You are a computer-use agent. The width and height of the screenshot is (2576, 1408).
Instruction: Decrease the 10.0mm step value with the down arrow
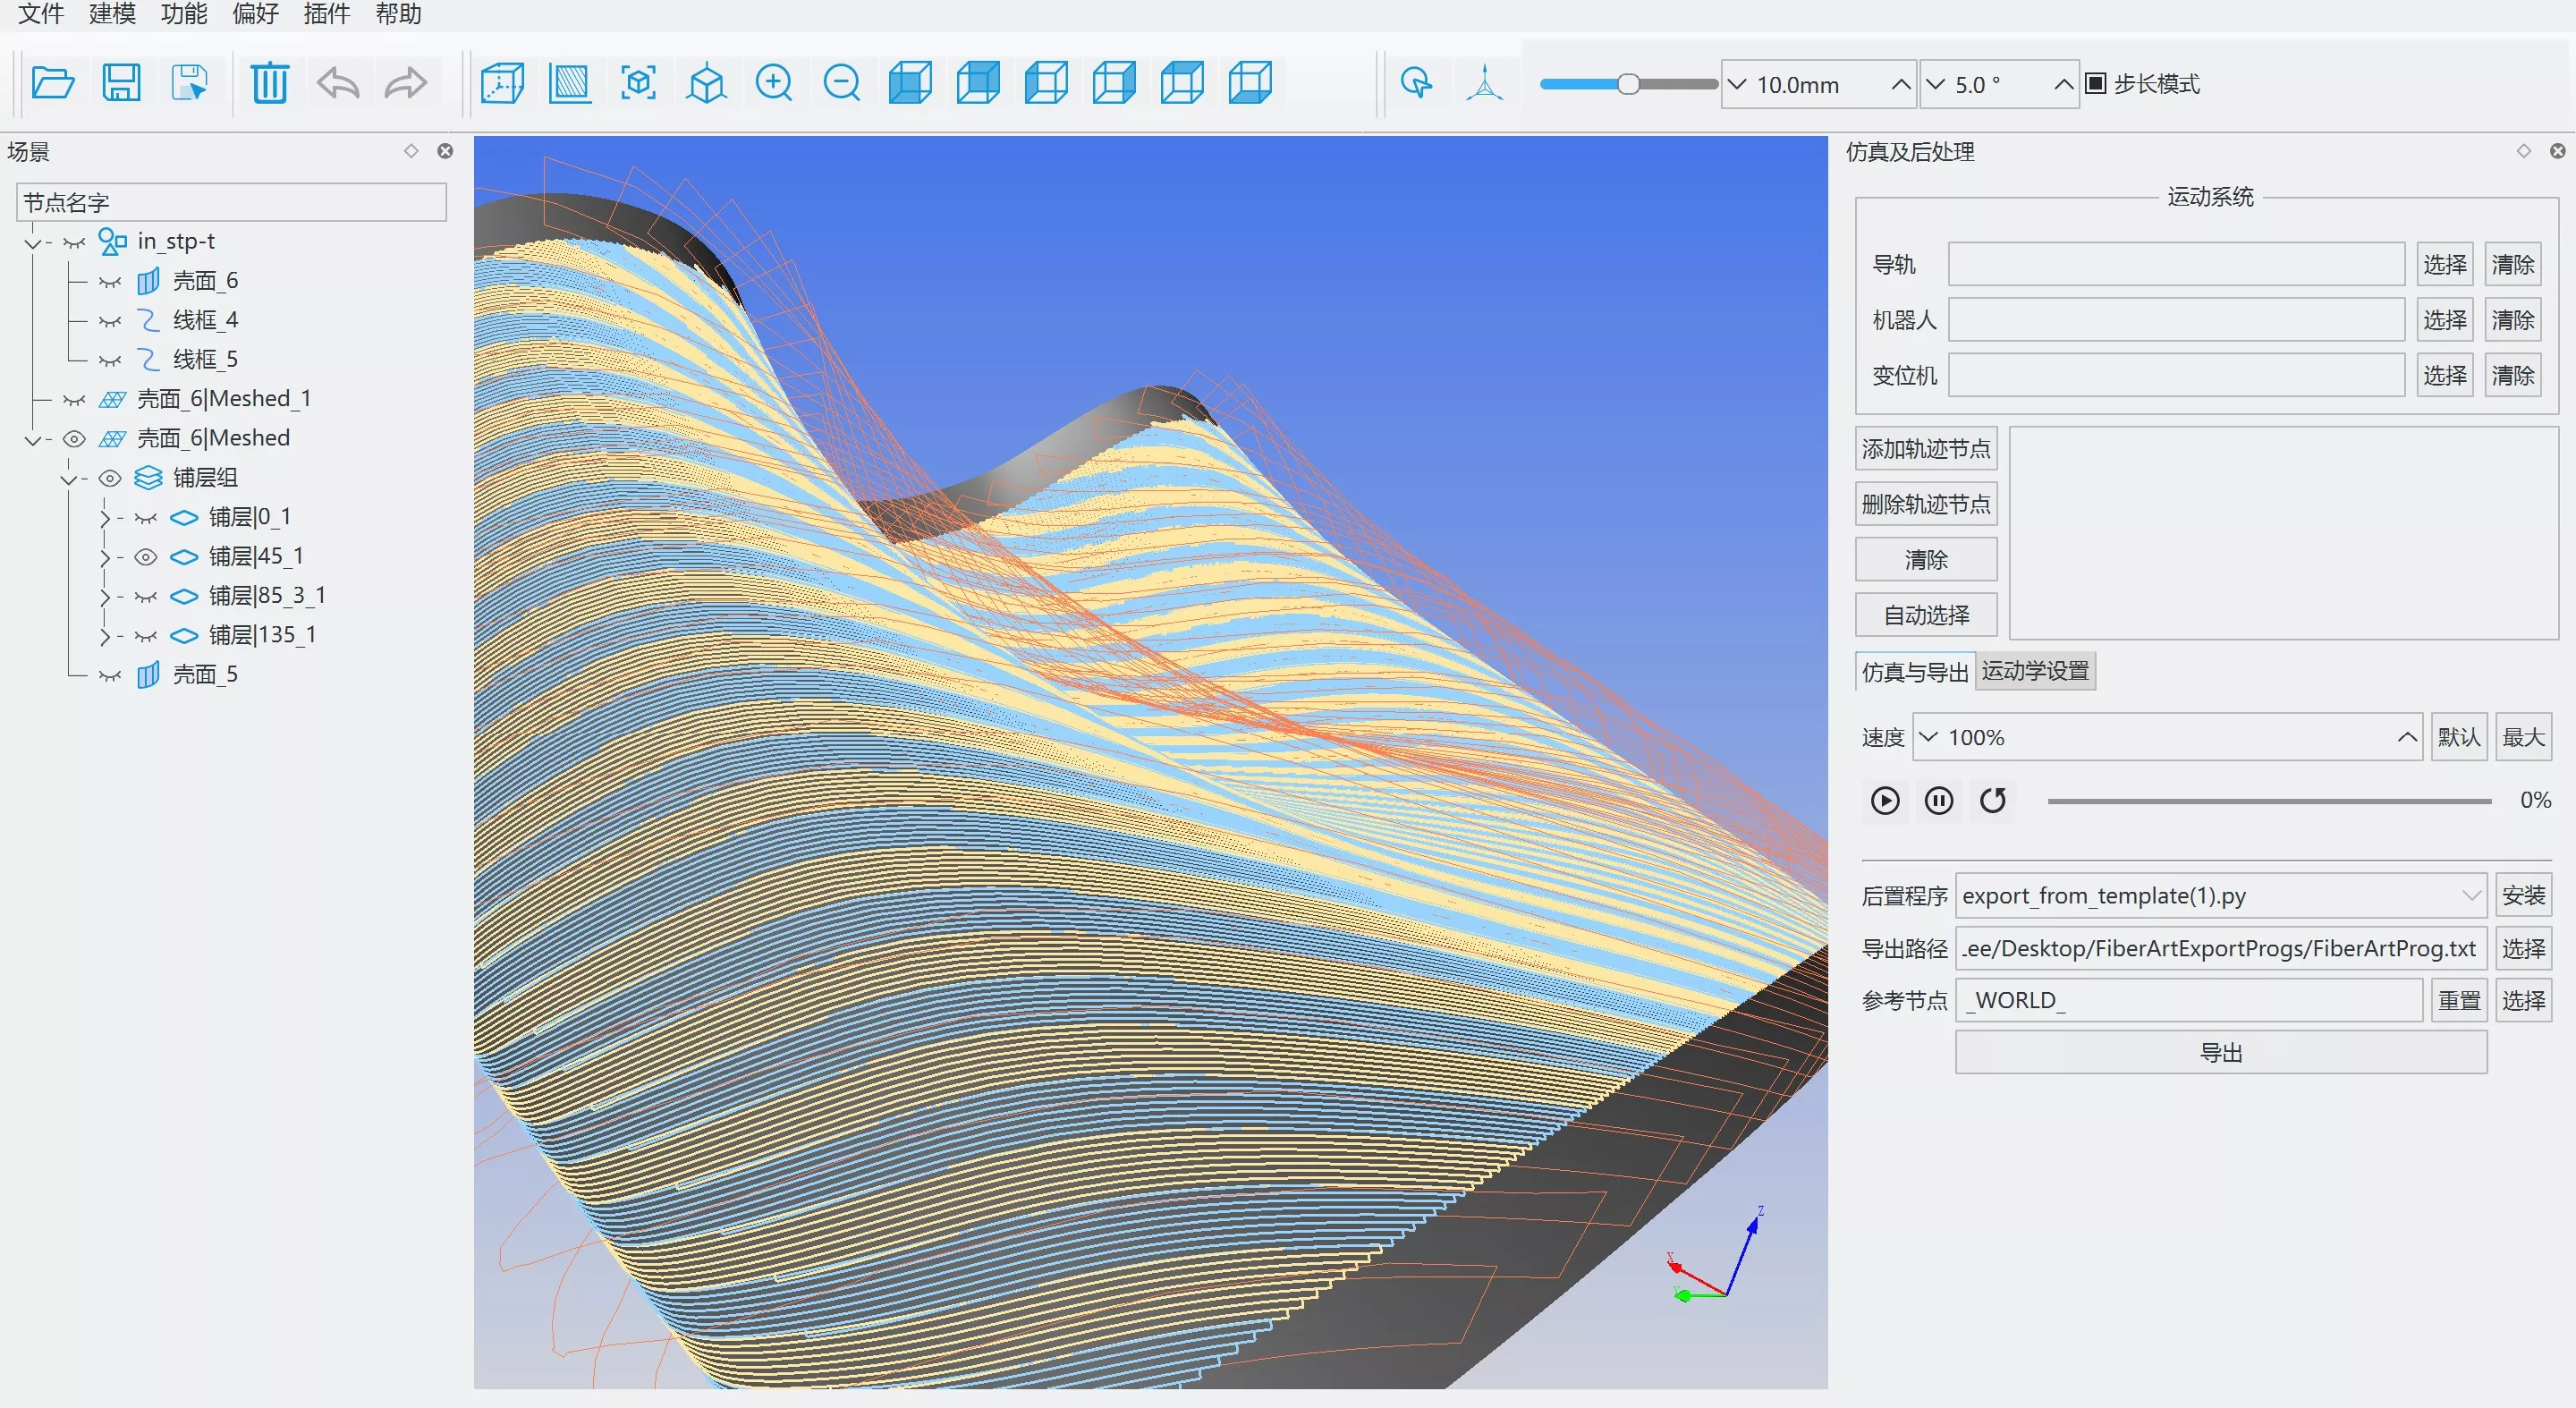click(1737, 85)
